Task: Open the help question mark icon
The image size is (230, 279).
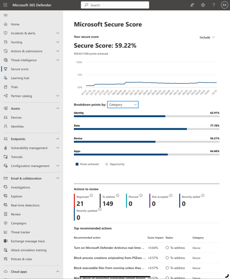Action: point(214,5)
